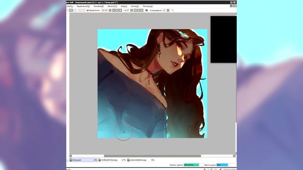Expand the rotation angle dropdown arrow
This screenshot has height=170, width=303.
(132, 10)
